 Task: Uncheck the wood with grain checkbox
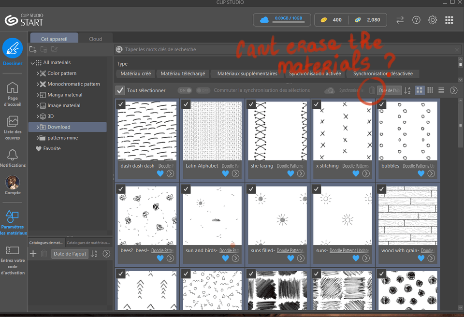[382, 189]
